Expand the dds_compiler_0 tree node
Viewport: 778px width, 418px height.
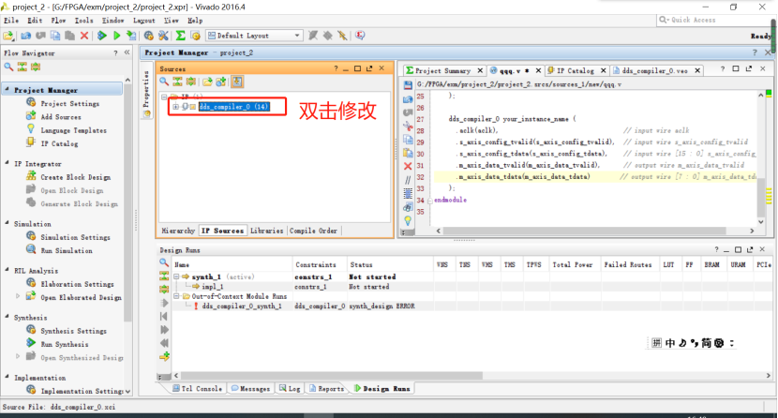(x=175, y=107)
